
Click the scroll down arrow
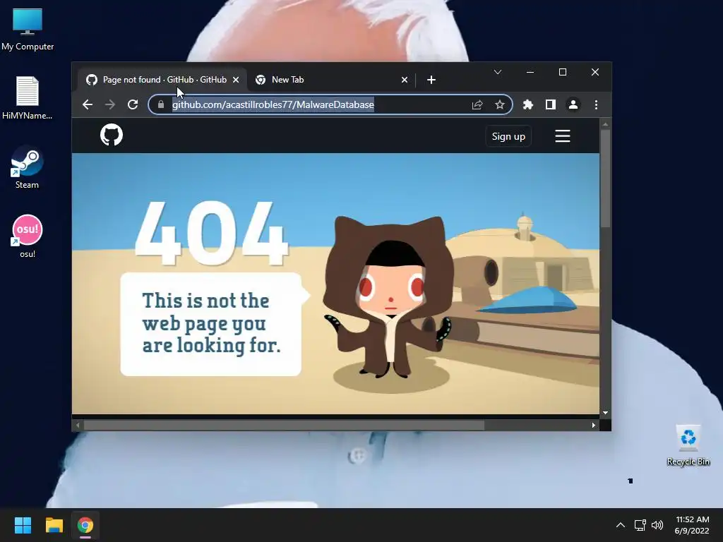click(605, 413)
